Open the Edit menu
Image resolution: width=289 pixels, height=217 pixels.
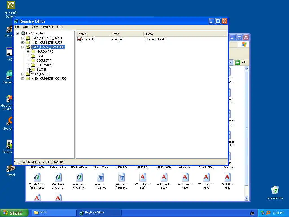25,27
